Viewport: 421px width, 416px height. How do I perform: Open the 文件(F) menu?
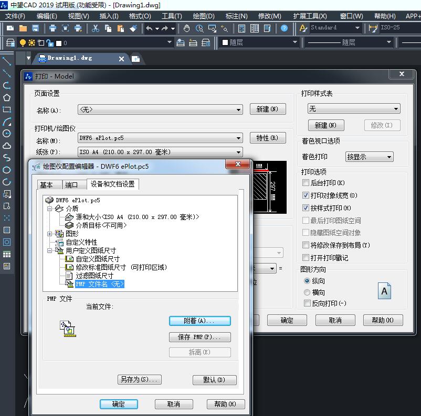(x=15, y=16)
